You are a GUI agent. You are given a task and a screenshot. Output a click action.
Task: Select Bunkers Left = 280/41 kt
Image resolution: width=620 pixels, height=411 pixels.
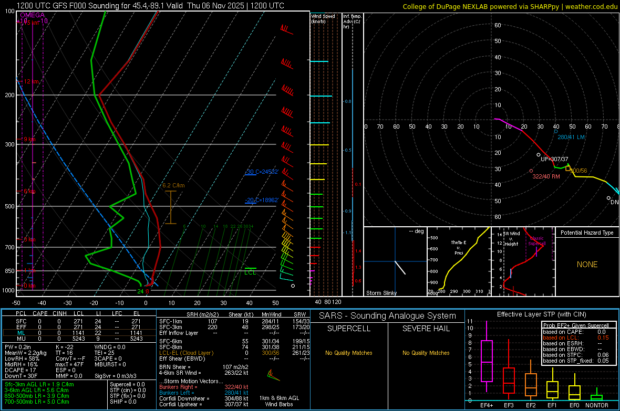tap(204, 393)
